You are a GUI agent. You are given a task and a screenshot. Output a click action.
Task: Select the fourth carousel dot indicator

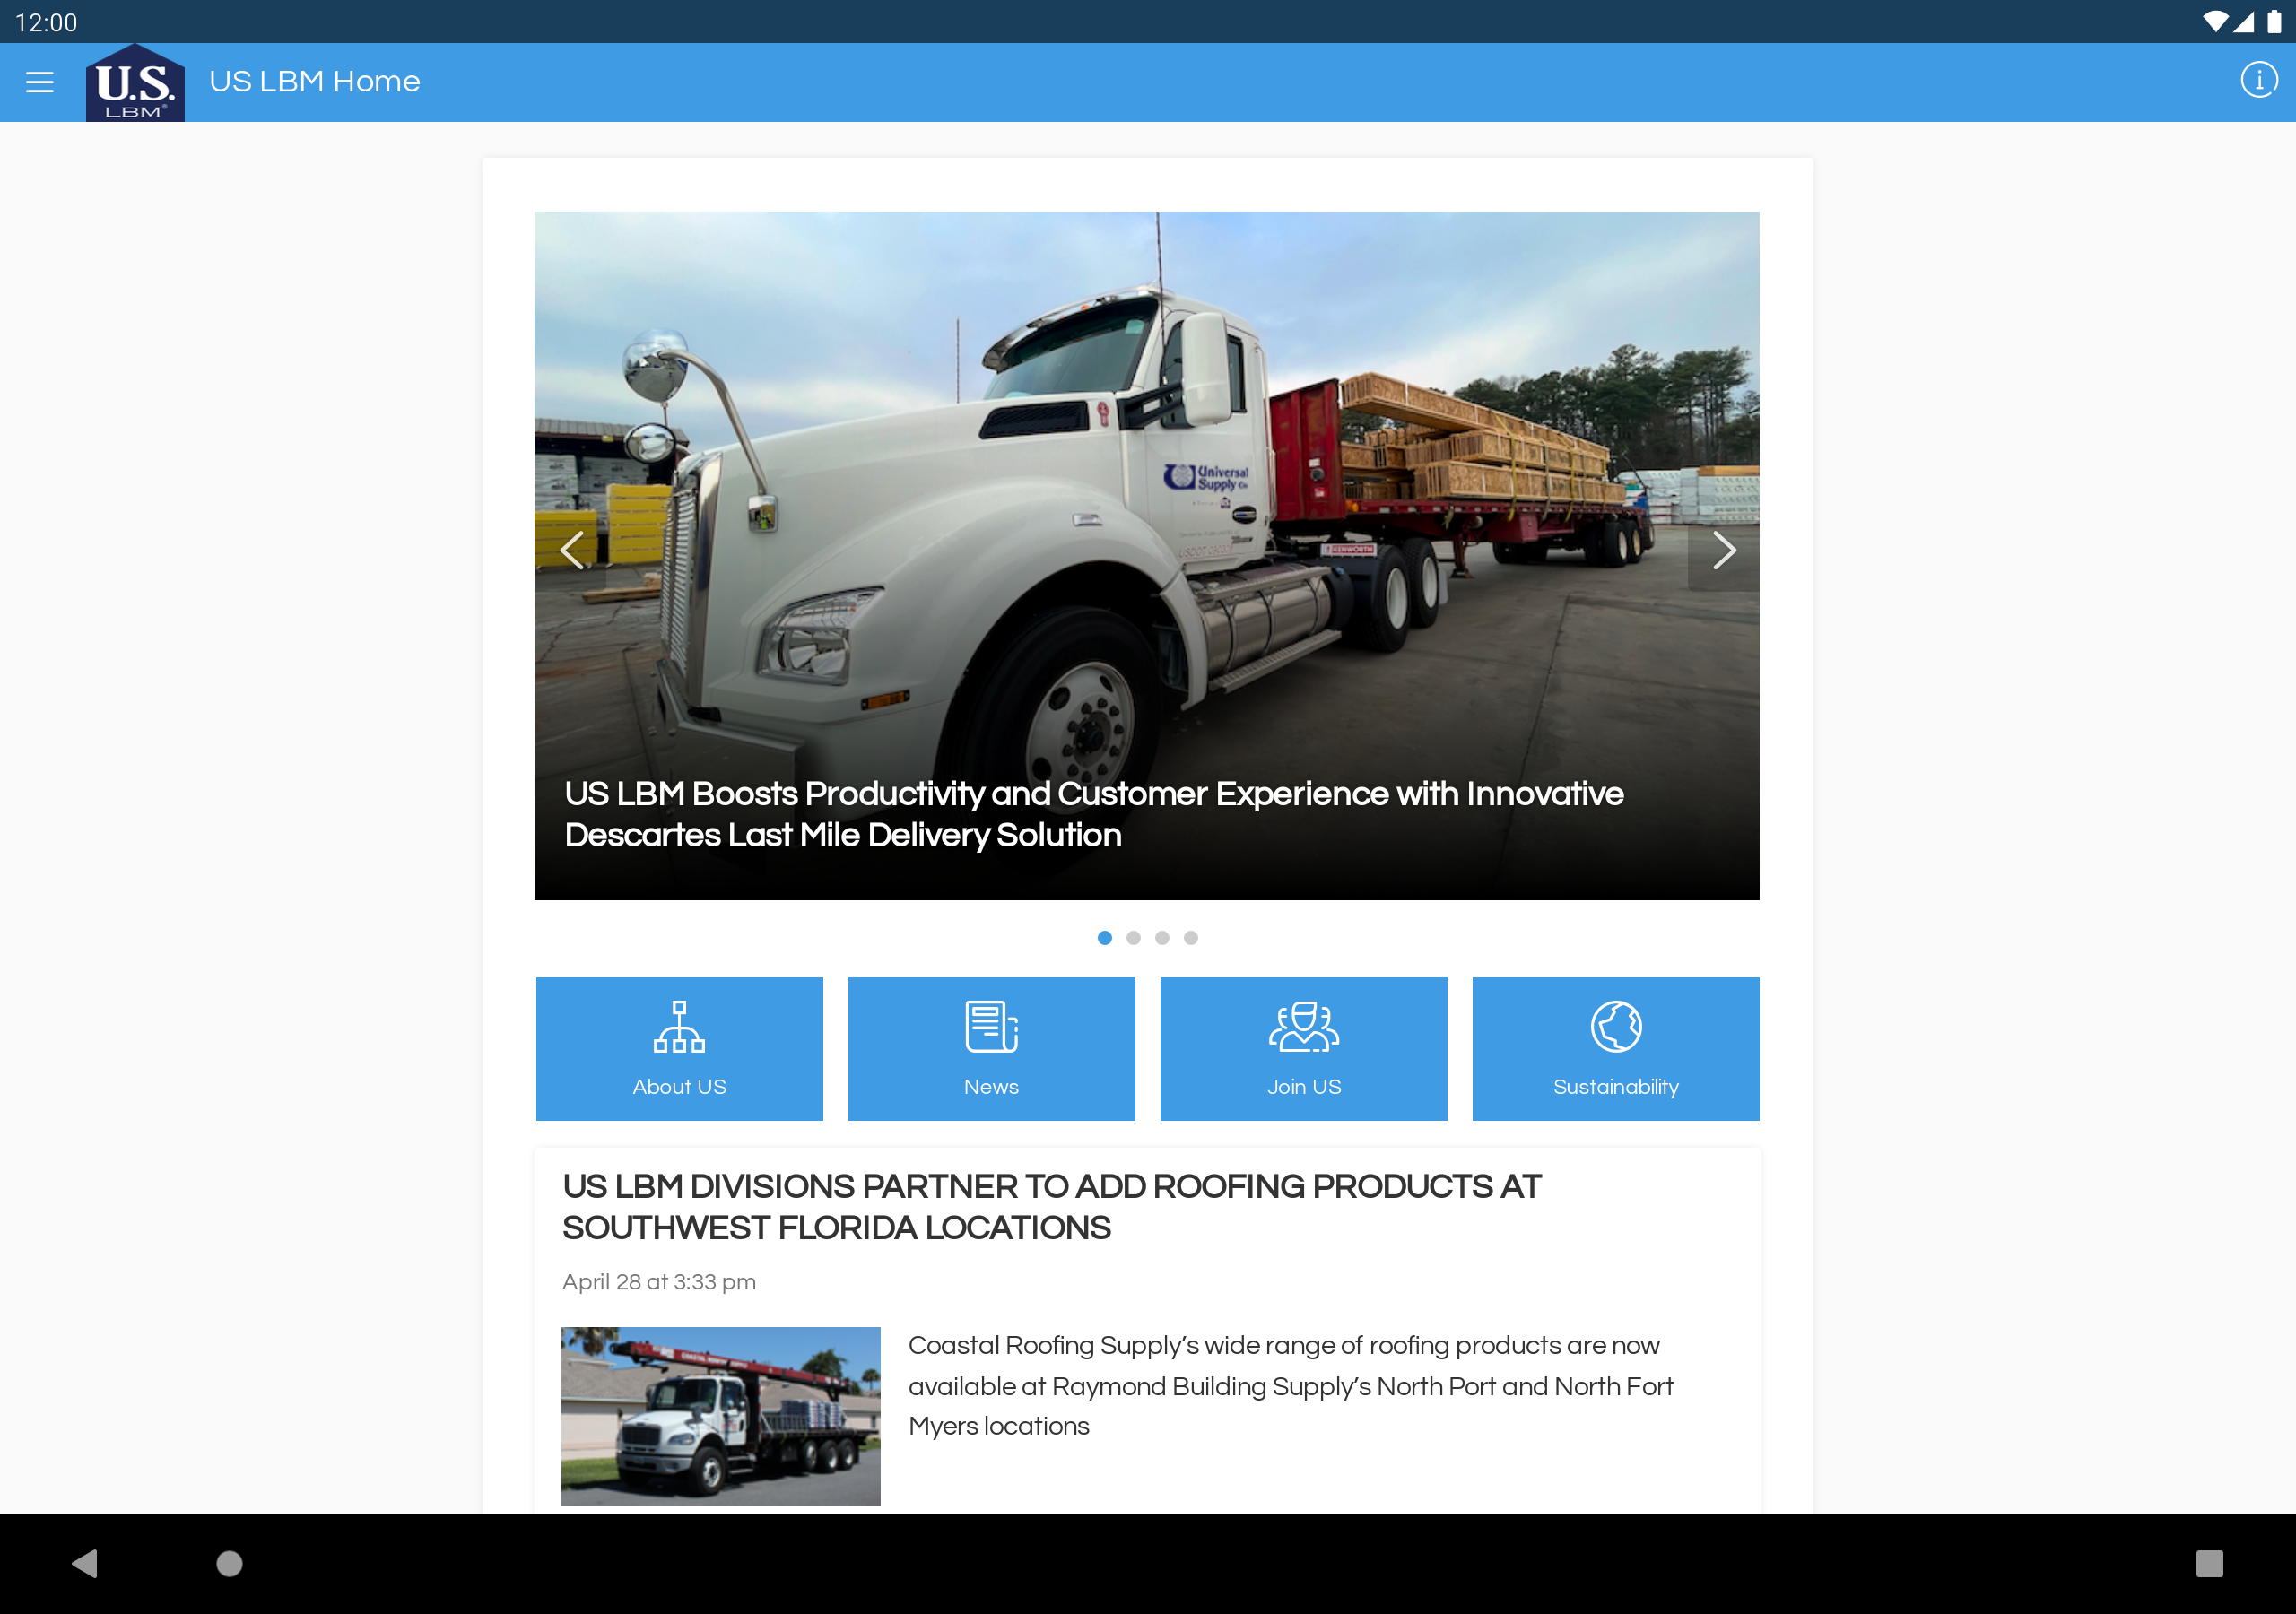coord(1191,938)
